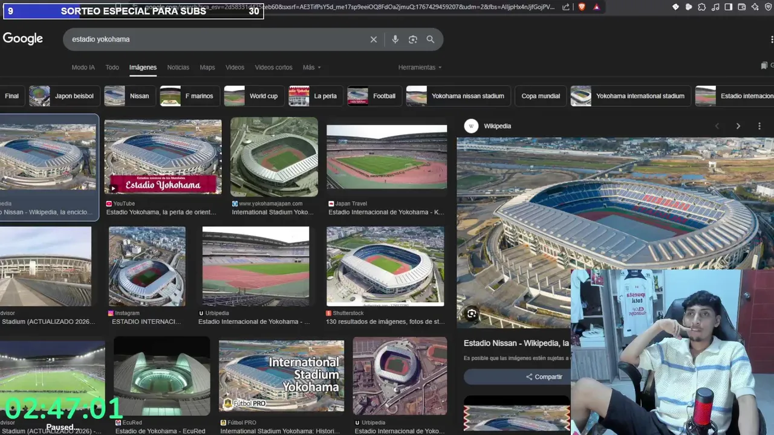774x435 pixels.
Task: Filter images by World cup chip
Action: click(253, 96)
